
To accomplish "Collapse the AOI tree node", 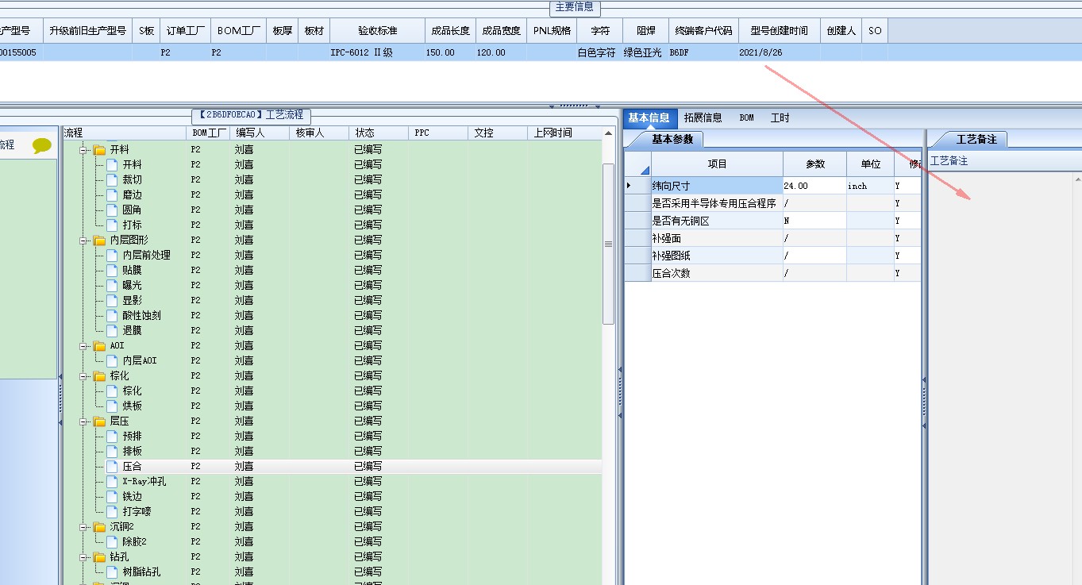I will tap(83, 345).
